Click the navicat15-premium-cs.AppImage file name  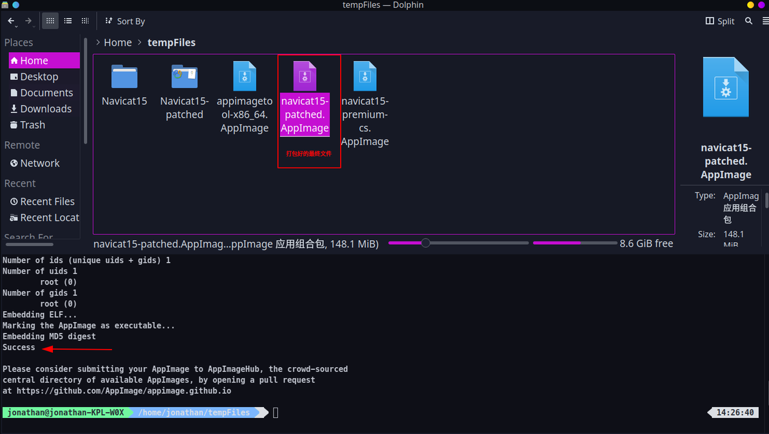pyautogui.click(x=365, y=121)
